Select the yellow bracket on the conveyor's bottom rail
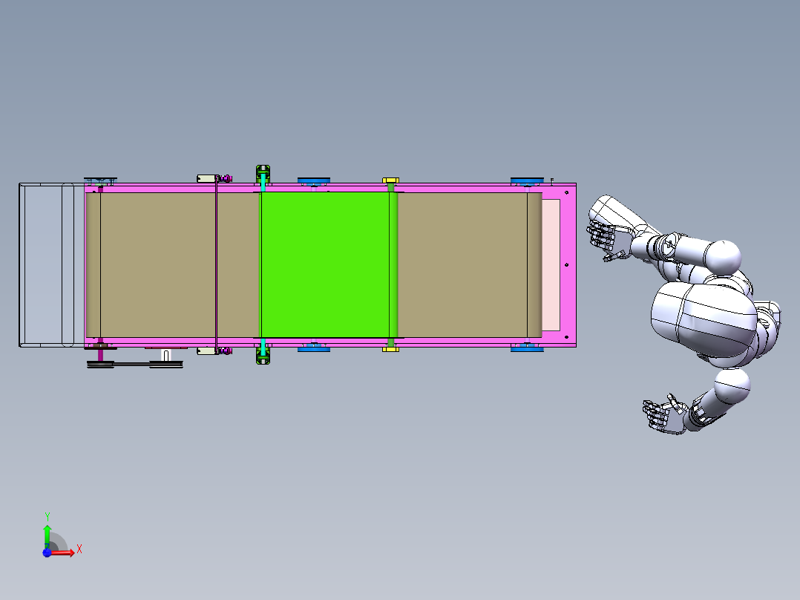This screenshot has height=600, width=800. tap(391, 349)
